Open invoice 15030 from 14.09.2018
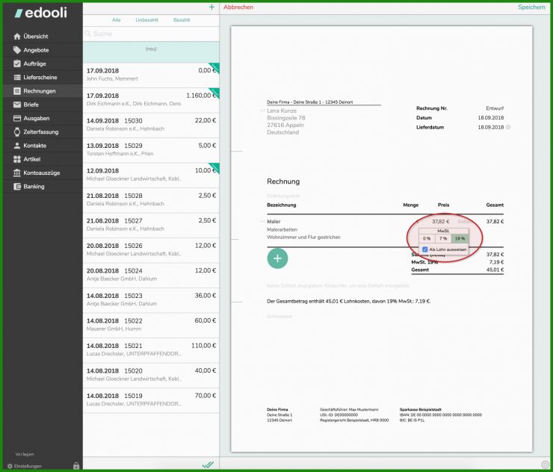553x472 pixels. tap(151, 125)
